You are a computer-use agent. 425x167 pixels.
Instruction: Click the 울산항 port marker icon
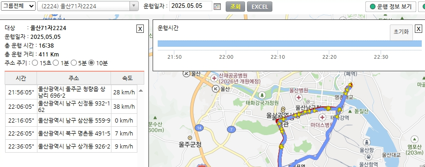[x=367, y=142]
